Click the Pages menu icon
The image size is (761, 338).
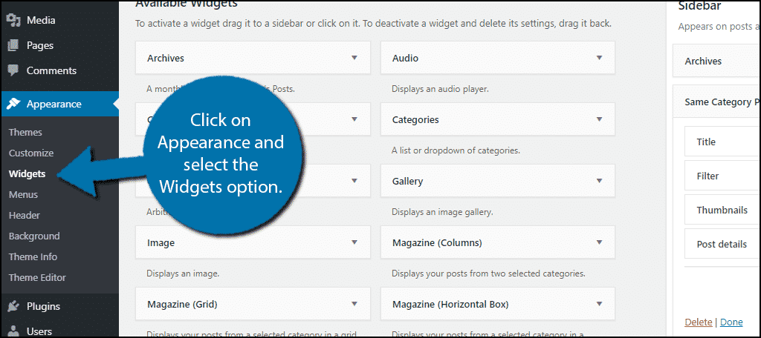[13, 45]
